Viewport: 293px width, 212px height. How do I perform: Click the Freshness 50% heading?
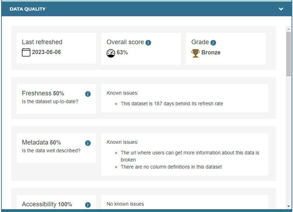pyautogui.click(x=43, y=93)
